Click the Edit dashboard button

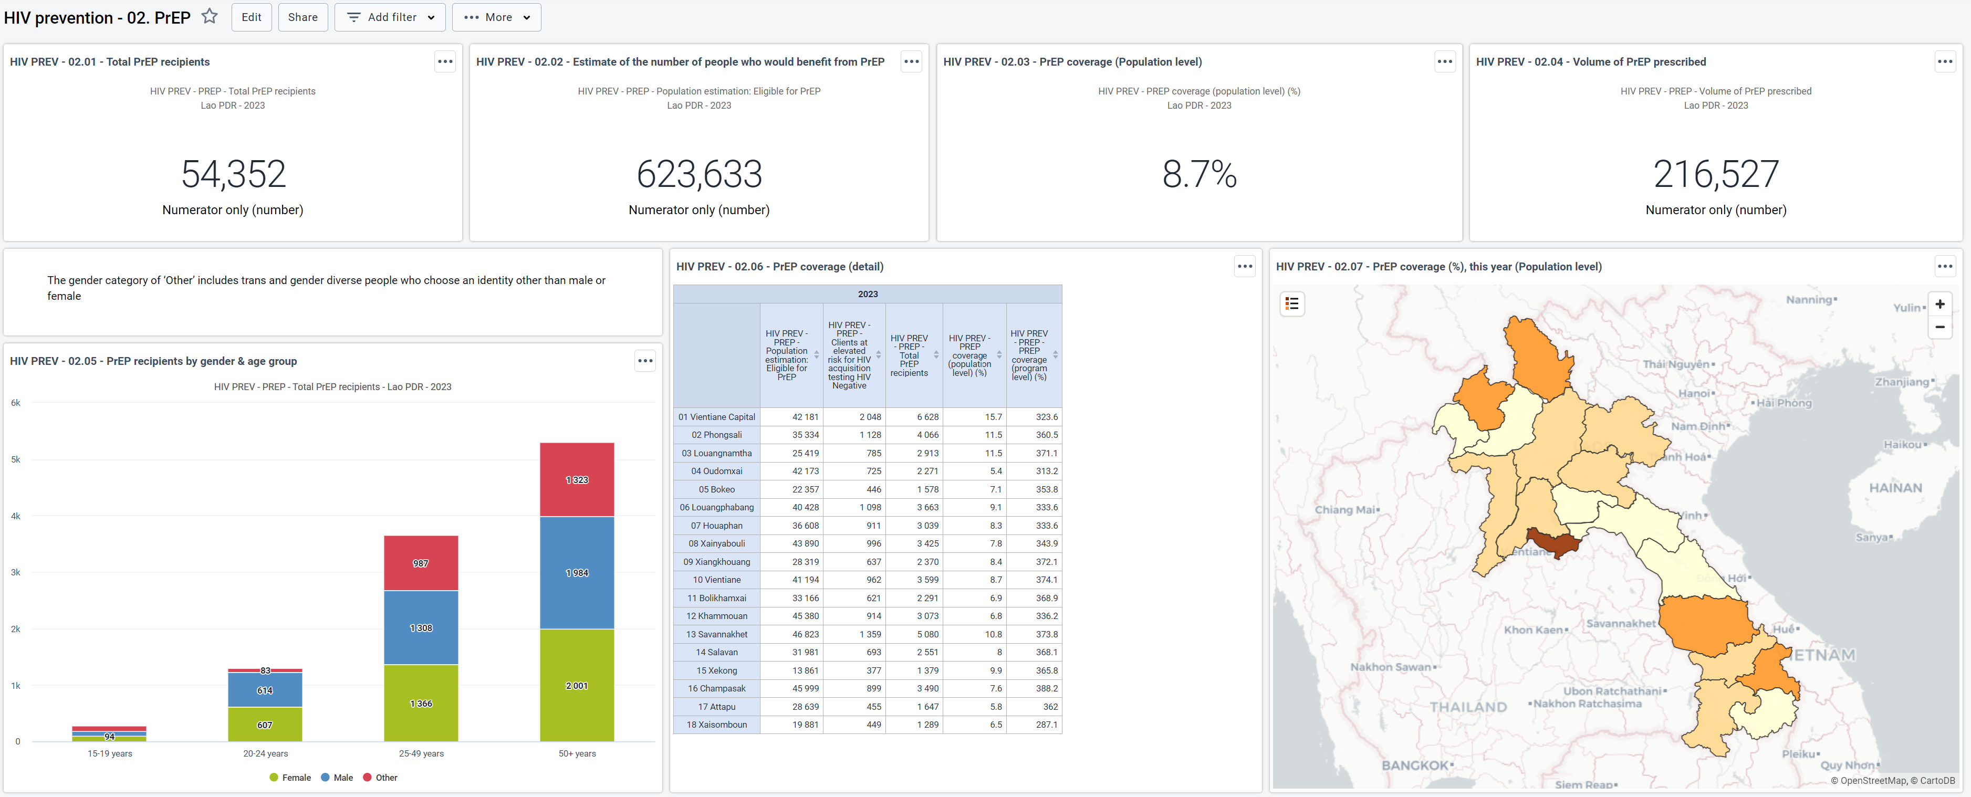pyautogui.click(x=252, y=17)
